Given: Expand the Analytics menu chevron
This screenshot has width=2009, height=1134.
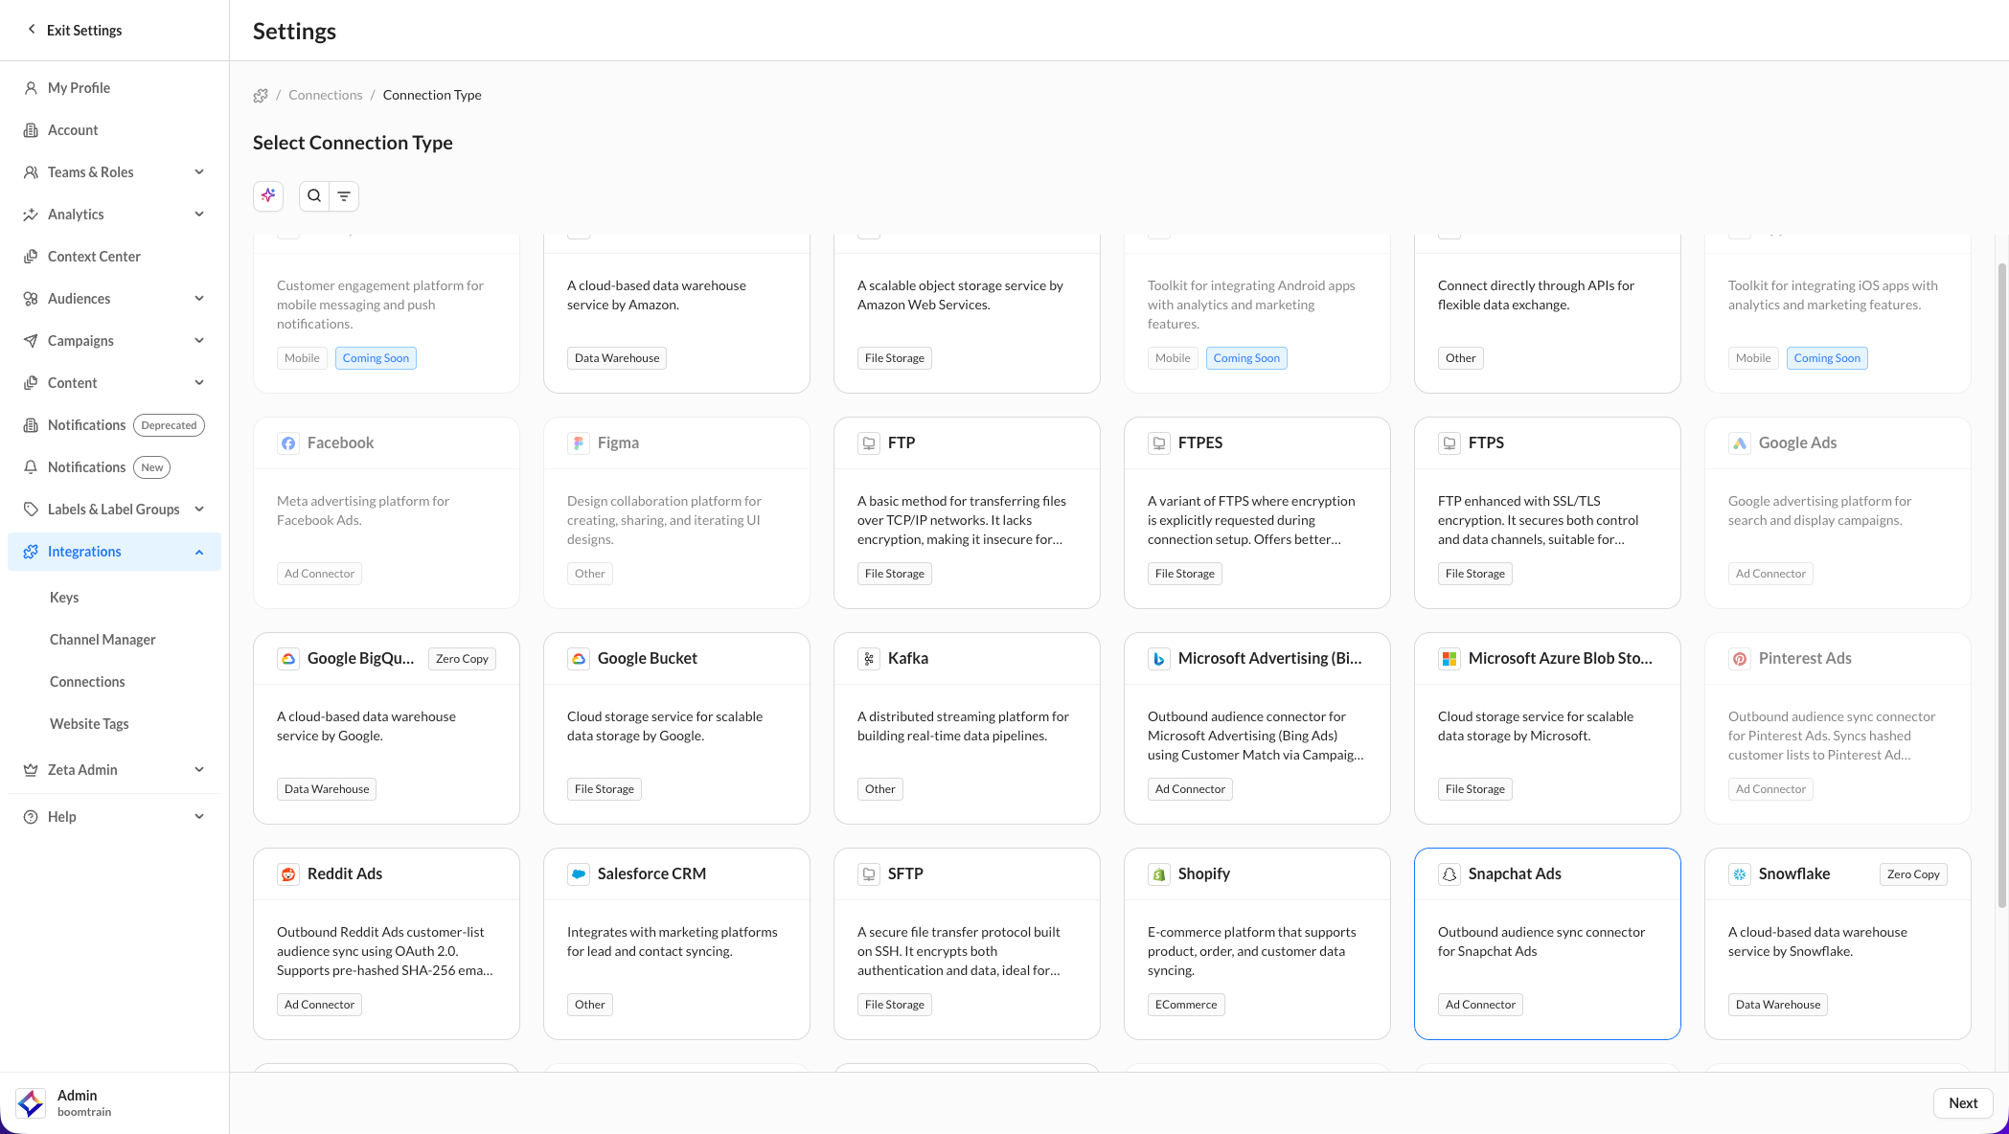Looking at the screenshot, I should [199, 214].
